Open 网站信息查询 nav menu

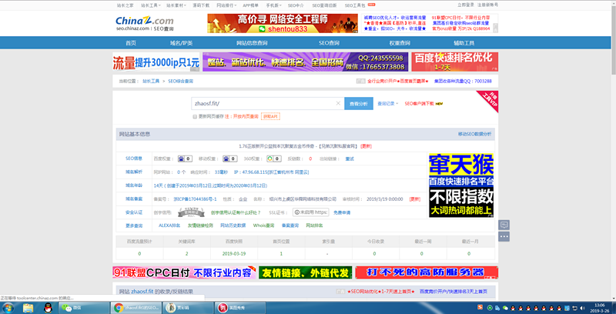[252, 43]
